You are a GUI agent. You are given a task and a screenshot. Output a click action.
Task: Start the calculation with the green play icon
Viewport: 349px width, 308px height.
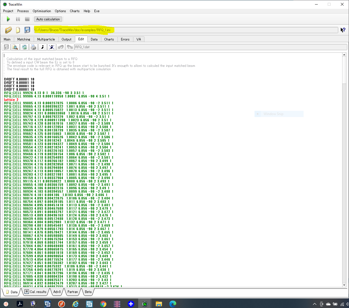9,19
